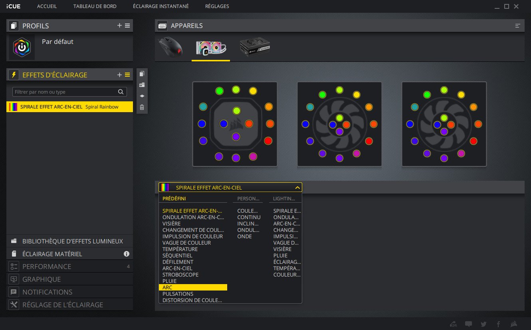The height and width of the screenshot is (330, 531).
Task: Open the Profils panel hamburger menu
Action: (127, 26)
